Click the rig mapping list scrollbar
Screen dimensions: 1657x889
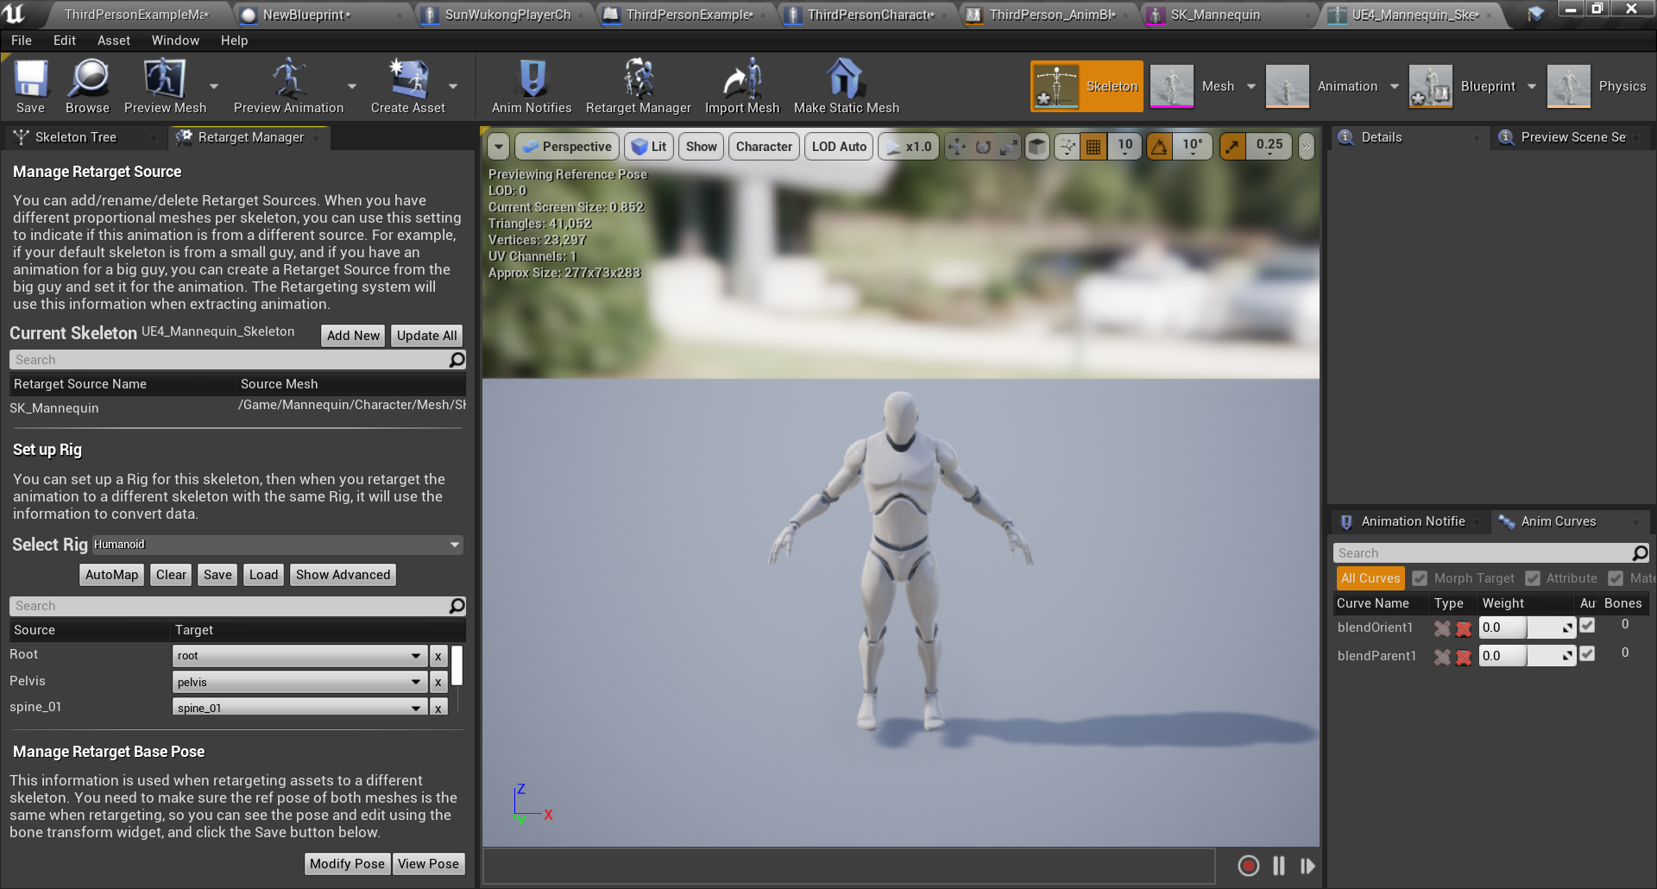pos(457,665)
